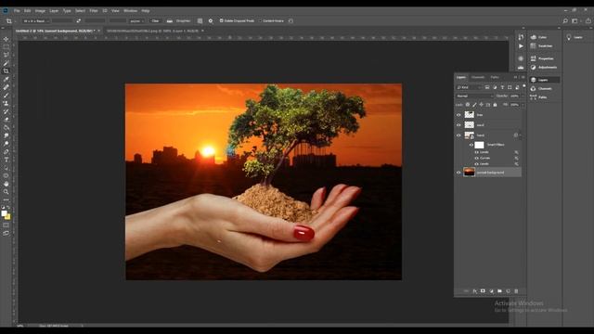This screenshot has height=334, width=594.
Task: Open Layers panel options menu
Action: point(523,77)
